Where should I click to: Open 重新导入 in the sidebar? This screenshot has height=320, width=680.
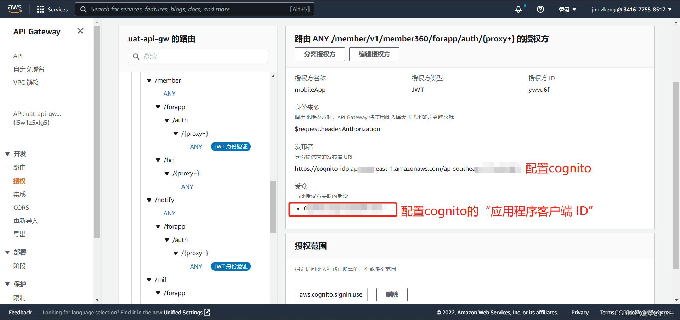25,221
